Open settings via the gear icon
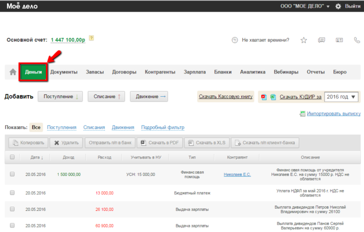 click(x=338, y=6)
